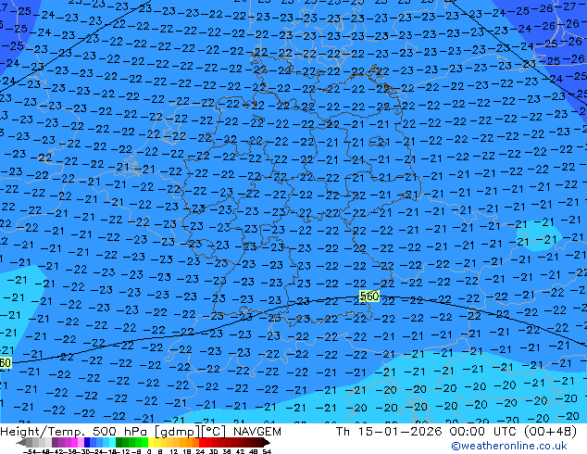Click the bright red swatch at 24 in the legend
This screenshot has height=454, width=587.
click(x=202, y=442)
